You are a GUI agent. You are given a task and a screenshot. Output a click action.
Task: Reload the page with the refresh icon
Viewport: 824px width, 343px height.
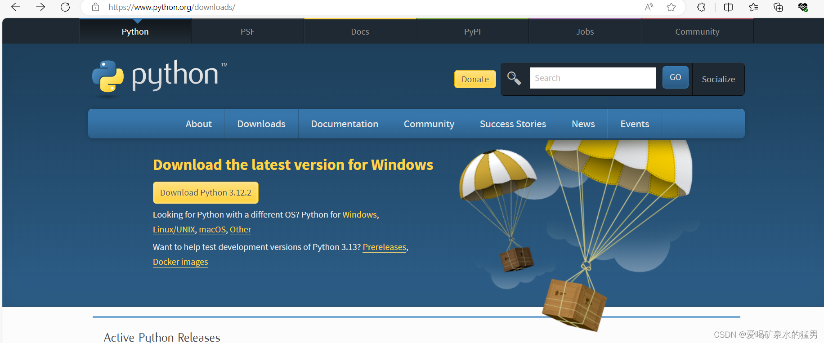(x=65, y=7)
